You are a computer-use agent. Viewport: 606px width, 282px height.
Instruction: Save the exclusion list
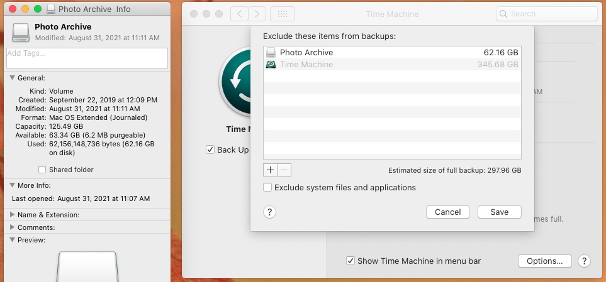click(x=499, y=212)
